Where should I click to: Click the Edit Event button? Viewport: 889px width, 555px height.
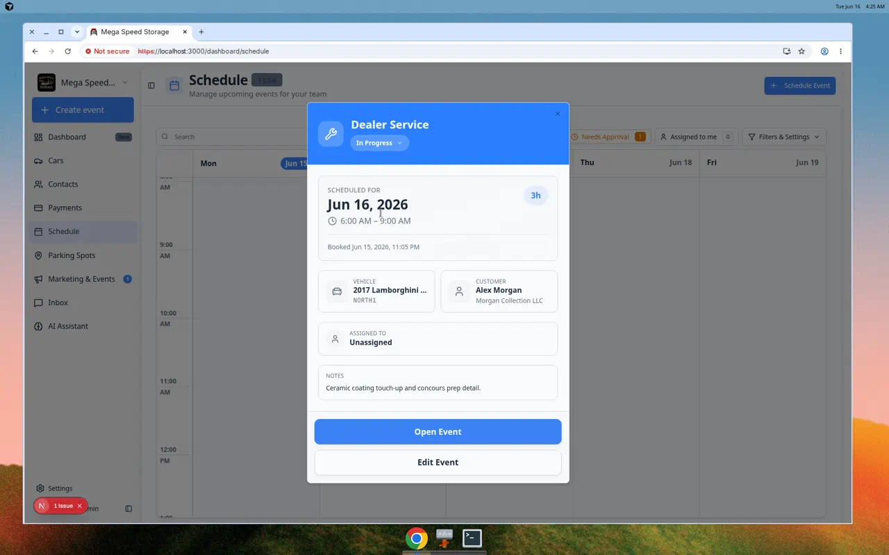(438, 462)
